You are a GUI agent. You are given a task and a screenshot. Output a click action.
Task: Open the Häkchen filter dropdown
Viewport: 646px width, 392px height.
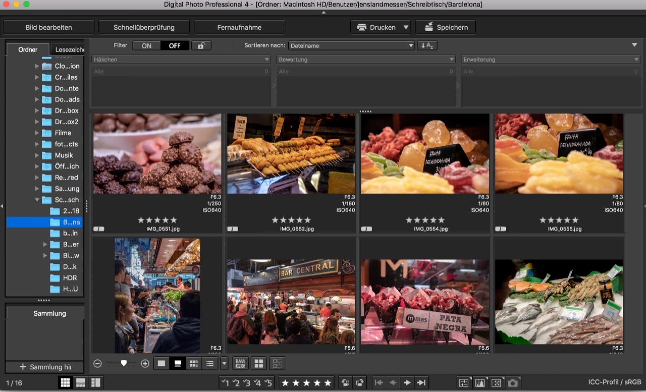pos(181,60)
